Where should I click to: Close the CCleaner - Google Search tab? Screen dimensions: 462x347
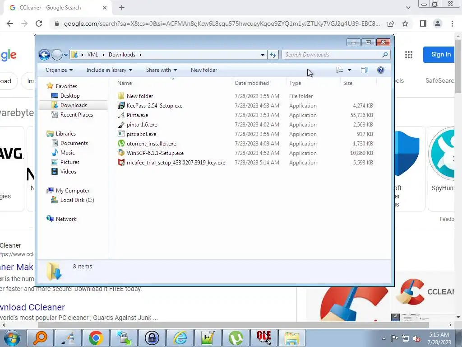tap(105, 8)
